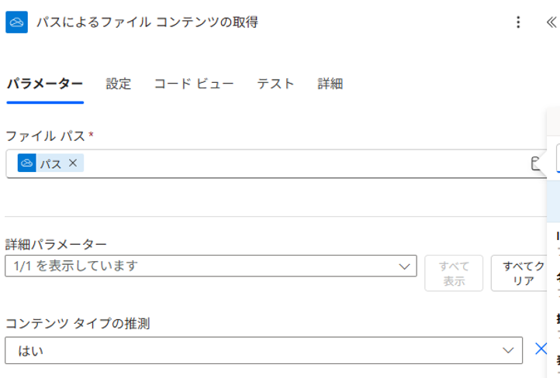
Task: Select the テスト tab
Action: tap(275, 84)
